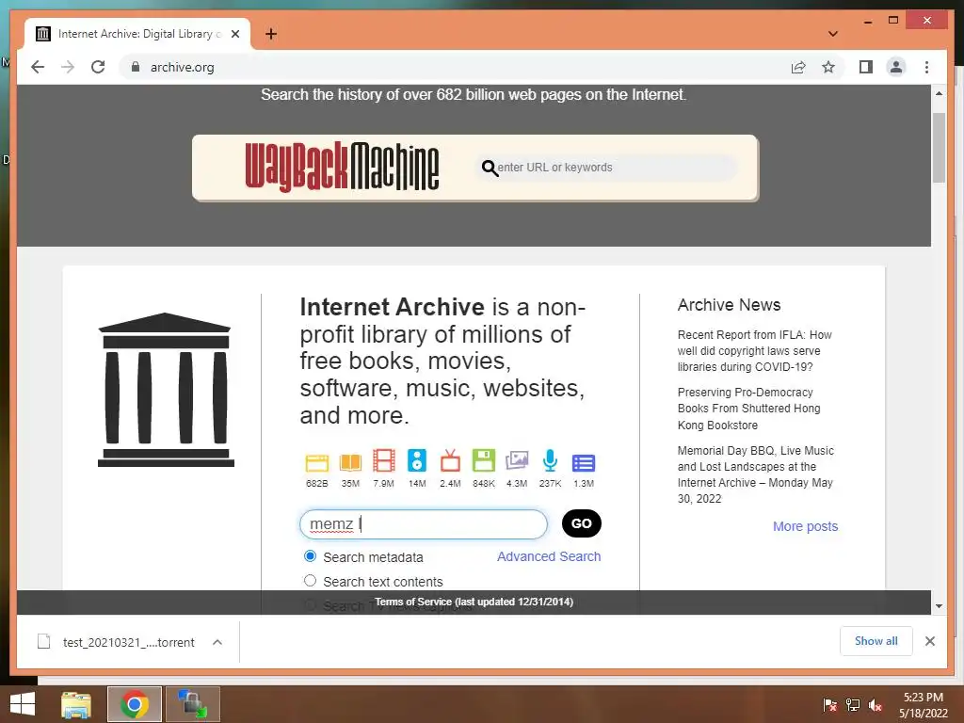The height and width of the screenshot is (723, 964).
Task: Click into the memz search field
Action: click(x=423, y=523)
